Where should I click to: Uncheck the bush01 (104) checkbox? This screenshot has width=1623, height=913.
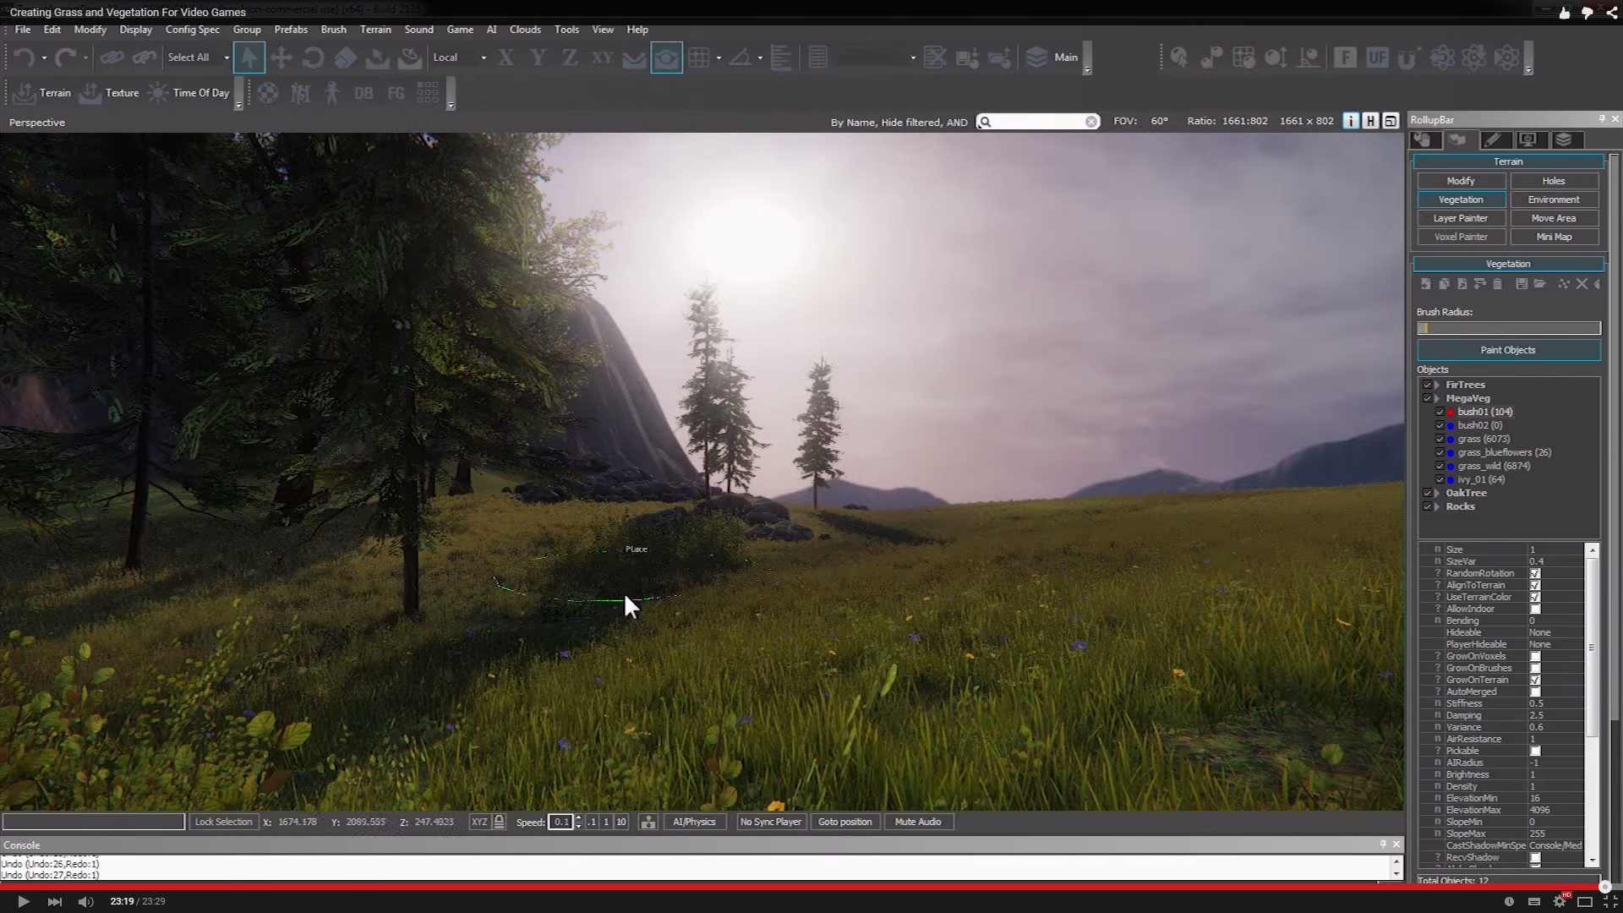pyautogui.click(x=1440, y=412)
